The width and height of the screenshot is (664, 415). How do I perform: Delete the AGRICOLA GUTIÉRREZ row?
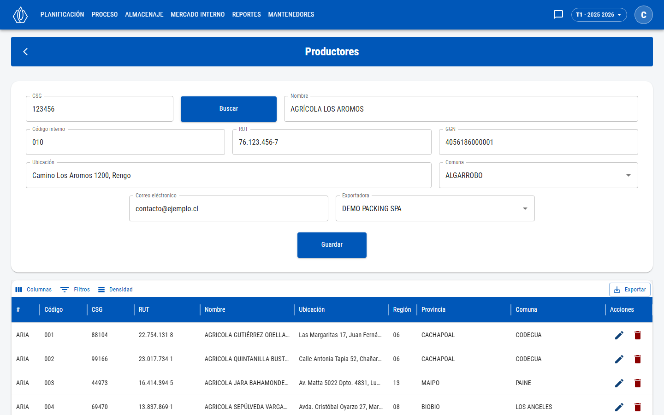pos(638,335)
